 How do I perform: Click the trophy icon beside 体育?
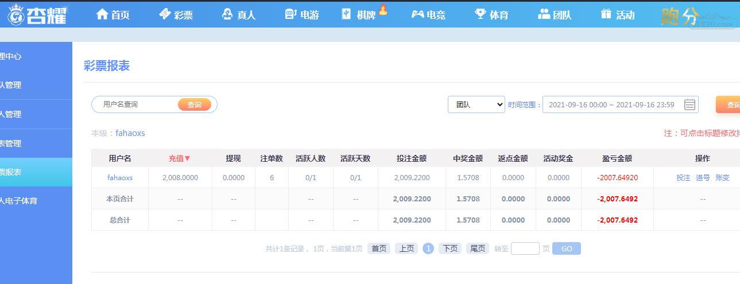(x=480, y=14)
